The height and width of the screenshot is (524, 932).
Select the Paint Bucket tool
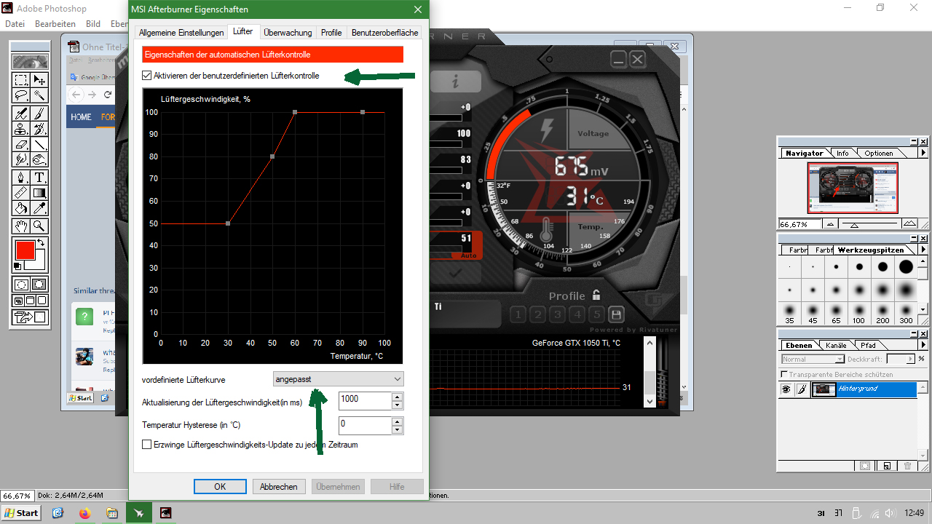click(x=21, y=209)
